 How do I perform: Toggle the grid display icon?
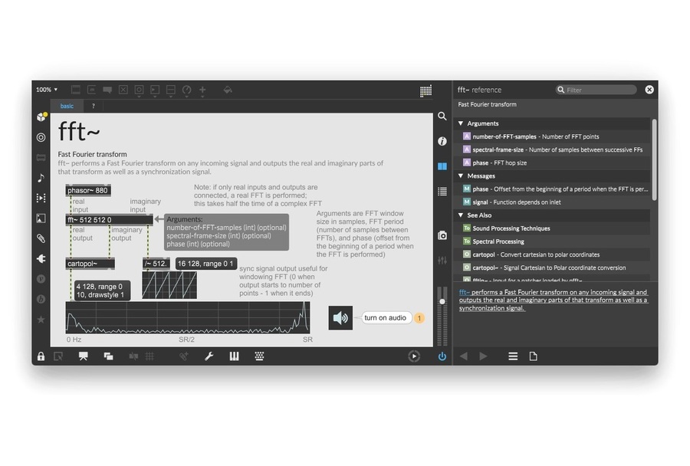click(x=149, y=356)
